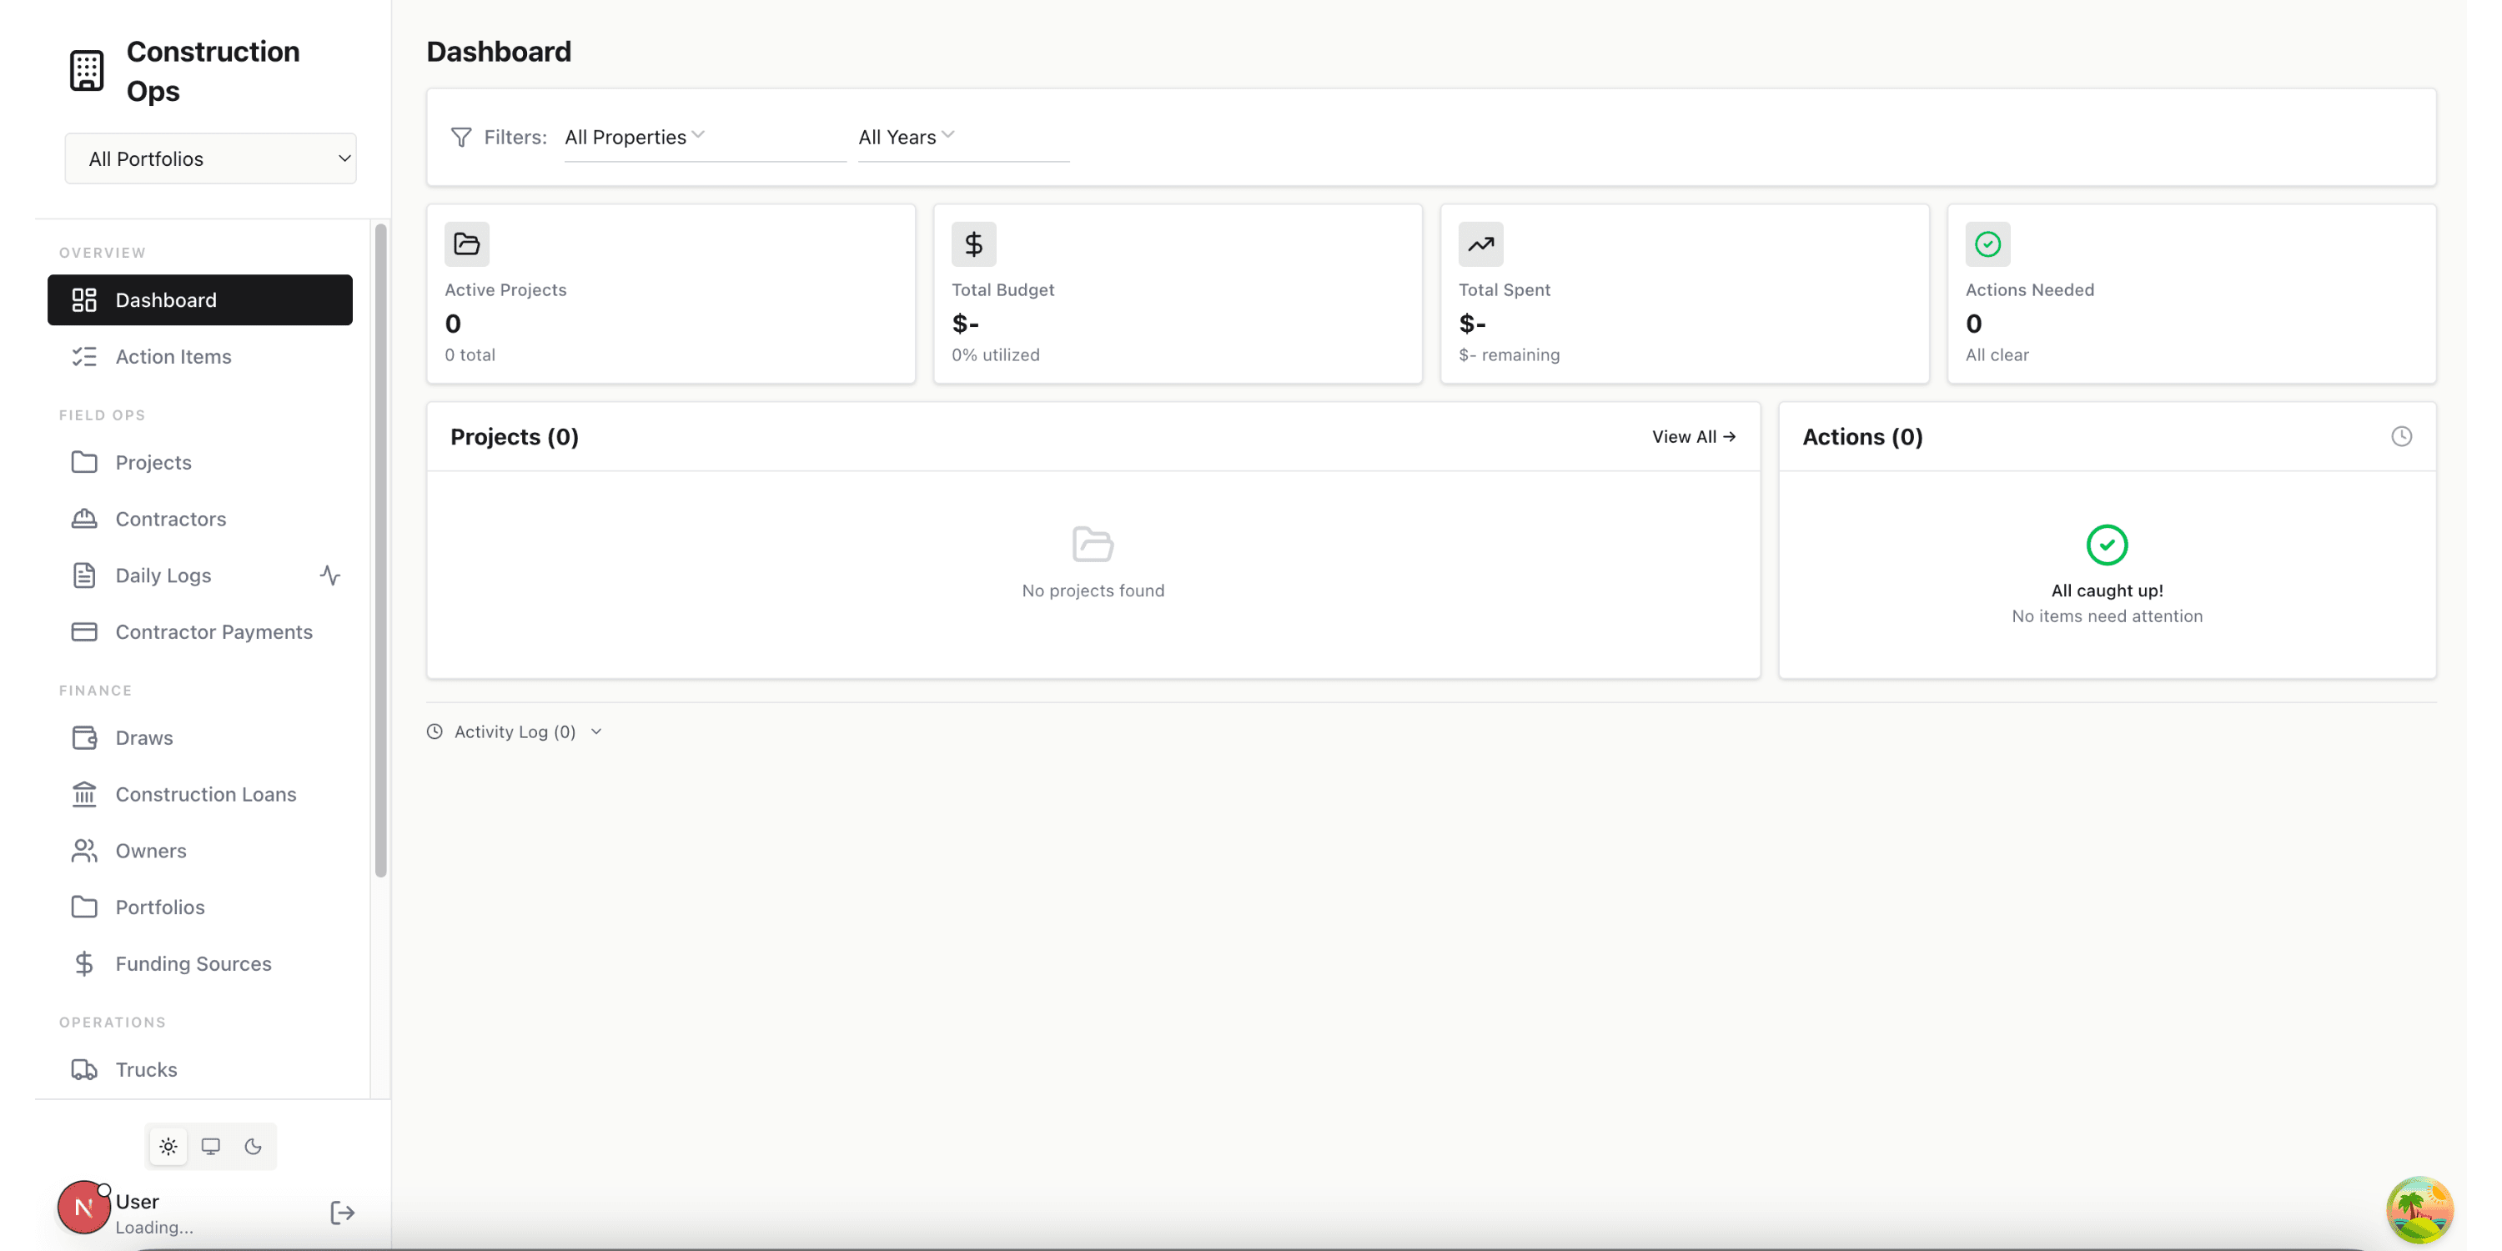Image resolution: width=2502 pixels, height=1251 pixels.
Task: Click the Actions (0) panel heading
Action: [1862, 437]
